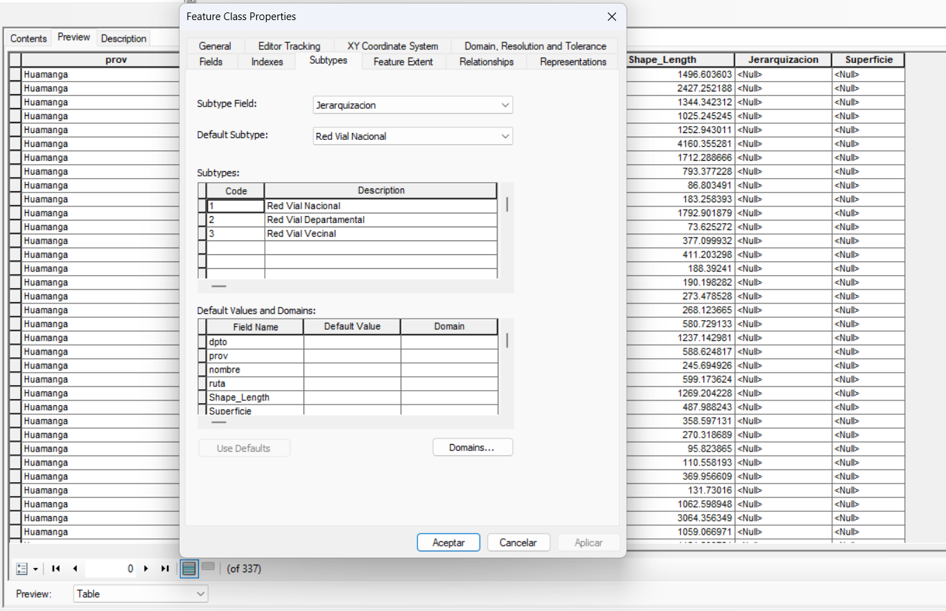Go to the next record
Screen dimensions: 946x611
[x=146, y=569]
